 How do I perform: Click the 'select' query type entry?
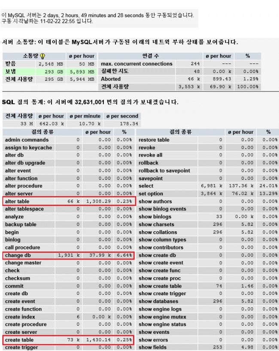[146, 186]
